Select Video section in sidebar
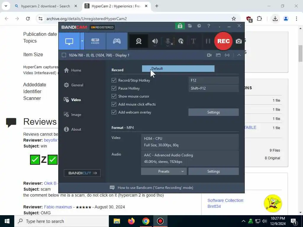The height and width of the screenshot is (227, 303). coord(72,100)
